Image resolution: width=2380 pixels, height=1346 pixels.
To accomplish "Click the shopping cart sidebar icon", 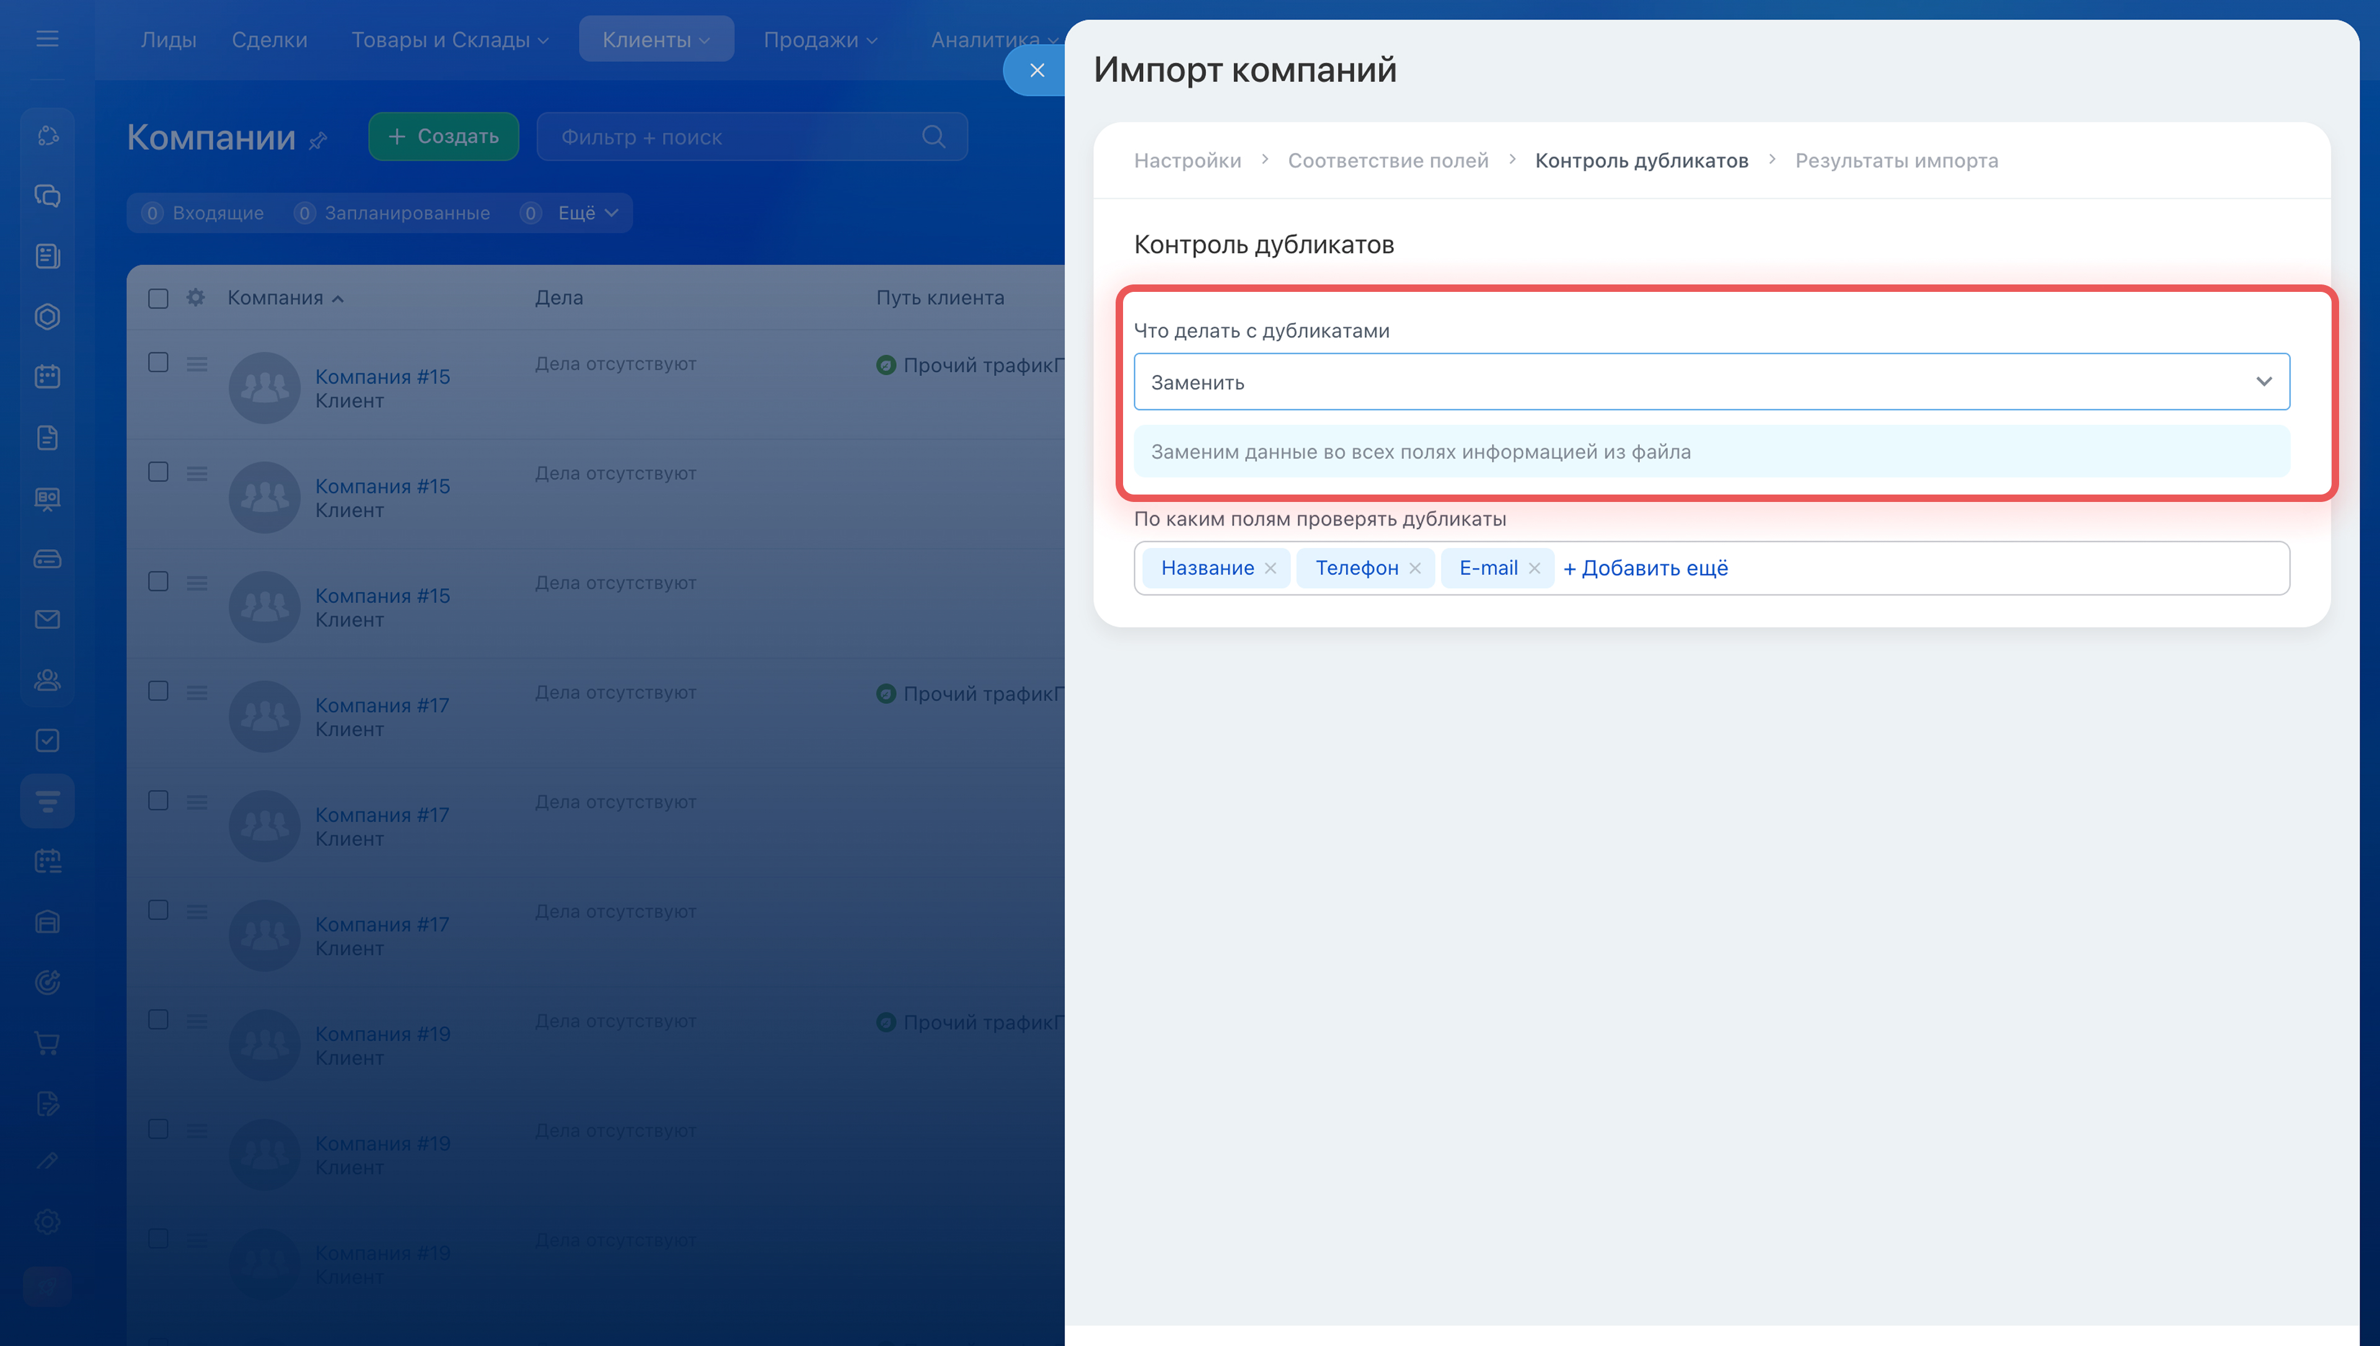I will (47, 1043).
